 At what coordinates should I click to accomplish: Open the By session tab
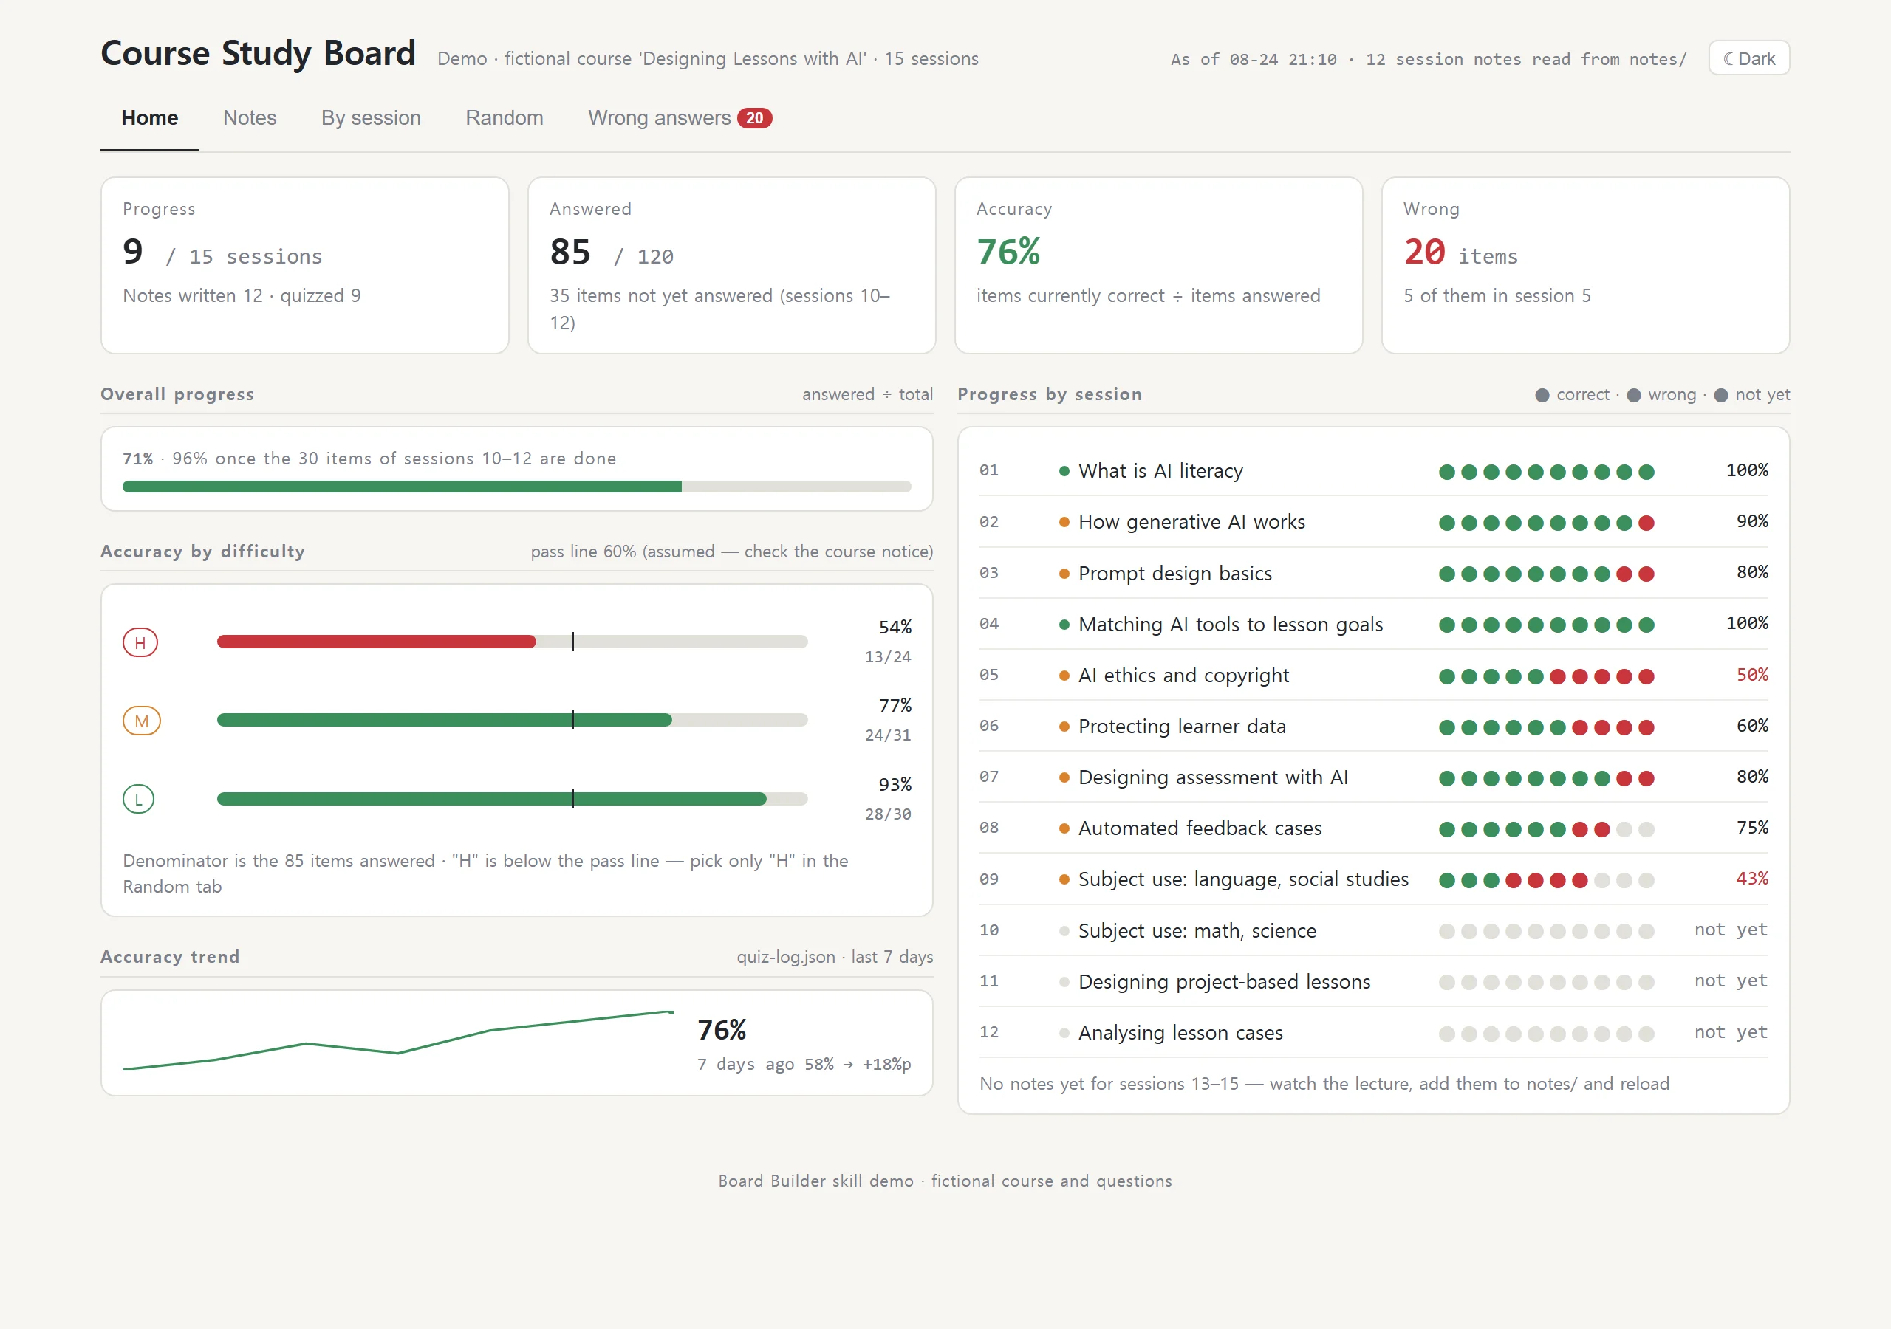point(371,117)
